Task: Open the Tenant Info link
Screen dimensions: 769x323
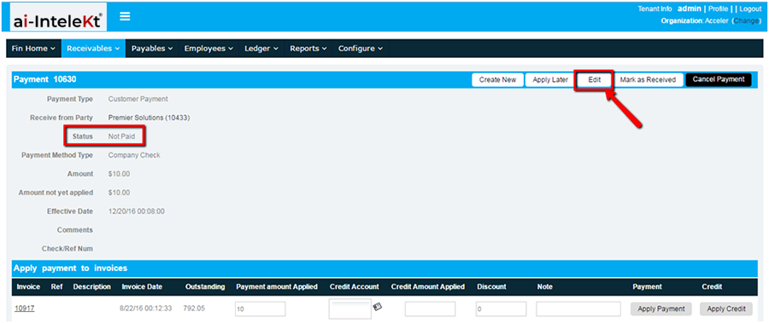Action: point(655,9)
